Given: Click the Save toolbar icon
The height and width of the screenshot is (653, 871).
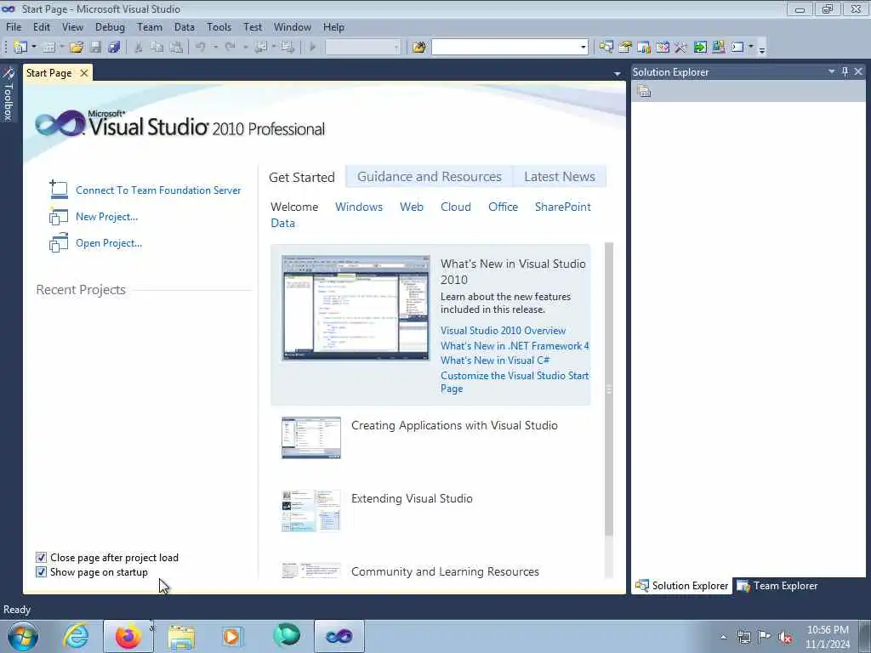Looking at the screenshot, I should [95, 48].
